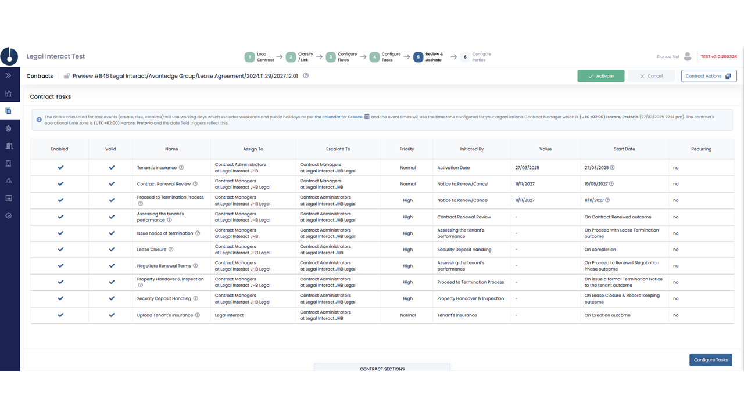Click the unlock icon before Preview #846
744x418 pixels.
67,76
